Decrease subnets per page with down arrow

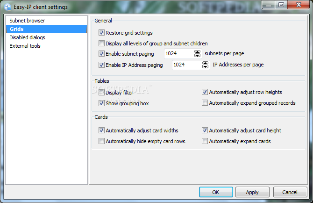tap(197, 55)
